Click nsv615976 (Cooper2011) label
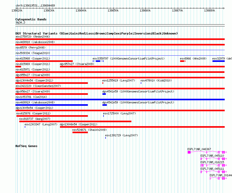The width and height of the screenshot is (232, 193). [33, 113]
